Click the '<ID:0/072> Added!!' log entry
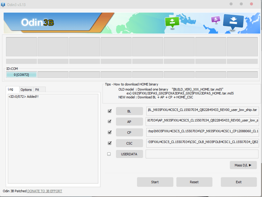262x197 pixels. coord(24,97)
